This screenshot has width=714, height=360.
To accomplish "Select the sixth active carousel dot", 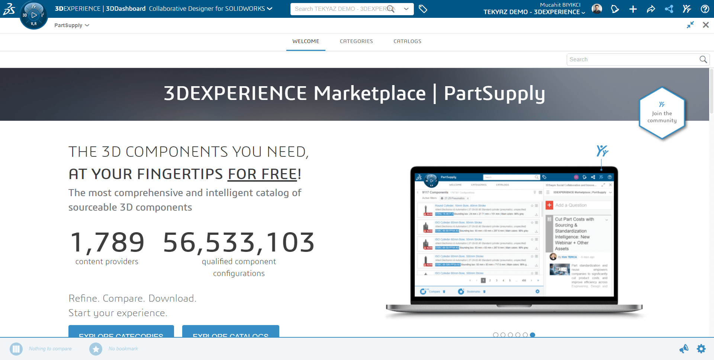I will pyautogui.click(x=533, y=335).
